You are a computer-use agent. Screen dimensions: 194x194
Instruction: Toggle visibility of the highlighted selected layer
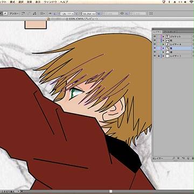click(155, 48)
